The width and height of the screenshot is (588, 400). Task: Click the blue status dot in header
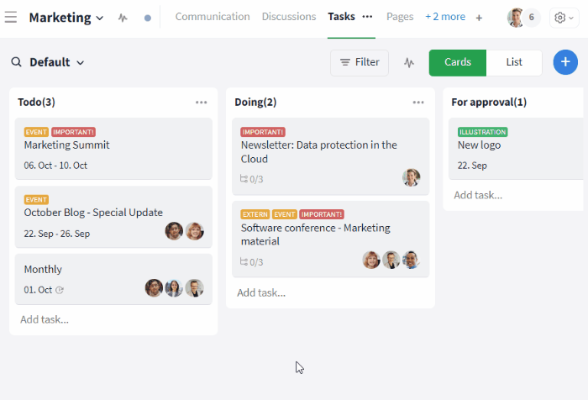coord(148,18)
